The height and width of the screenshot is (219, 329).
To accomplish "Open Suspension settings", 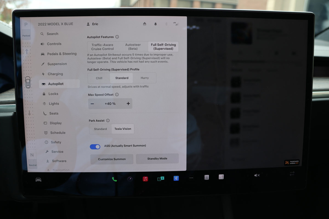I will [54, 64].
